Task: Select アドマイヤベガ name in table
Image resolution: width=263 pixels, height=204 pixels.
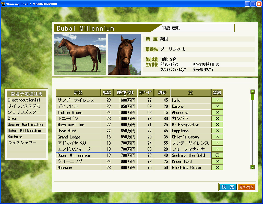Action: (x=78, y=143)
